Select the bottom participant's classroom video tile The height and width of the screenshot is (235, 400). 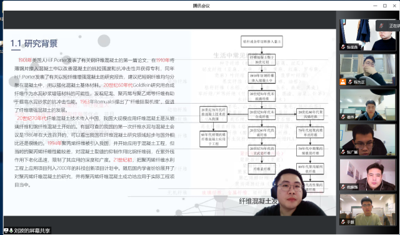[x=368, y=210]
